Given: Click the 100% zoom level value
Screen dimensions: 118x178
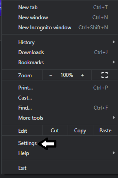Looking at the screenshot, I should 67,75.
